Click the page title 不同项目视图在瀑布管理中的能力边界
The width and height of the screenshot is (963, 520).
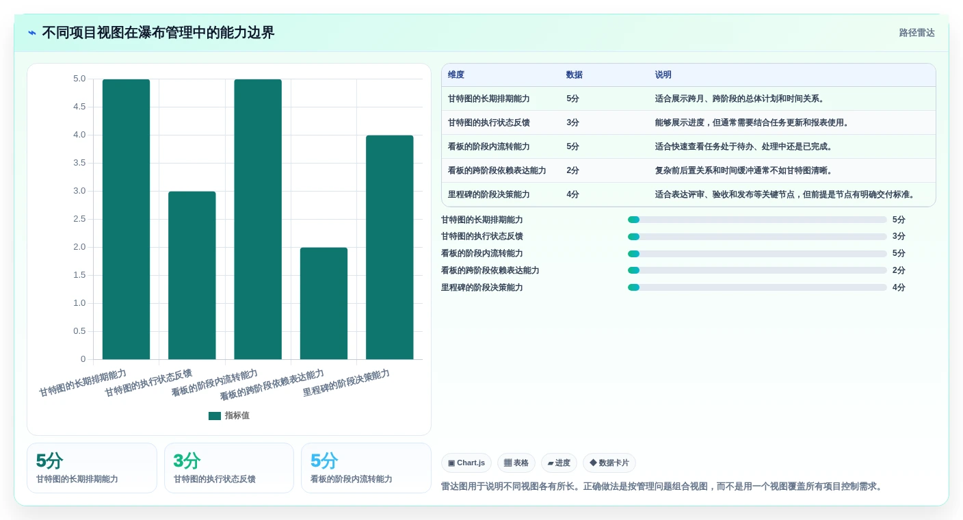tap(158, 33)
